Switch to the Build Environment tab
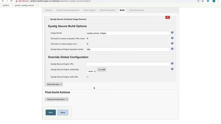Screen dimensions: 221x124 coord(107,10)
